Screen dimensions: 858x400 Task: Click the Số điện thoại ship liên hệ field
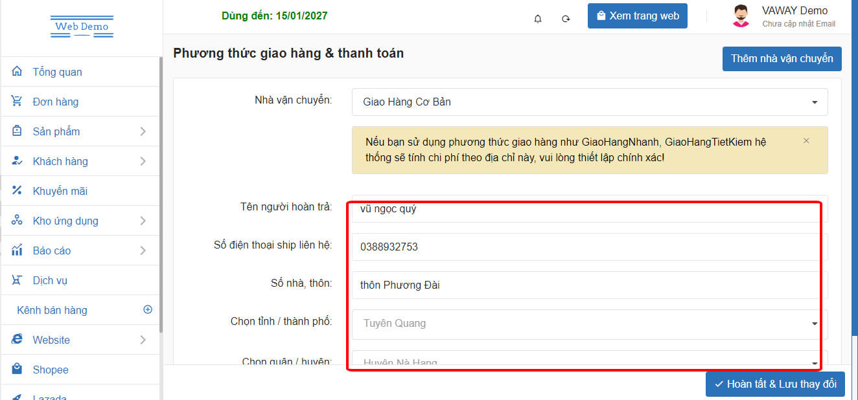coord(589,247)
